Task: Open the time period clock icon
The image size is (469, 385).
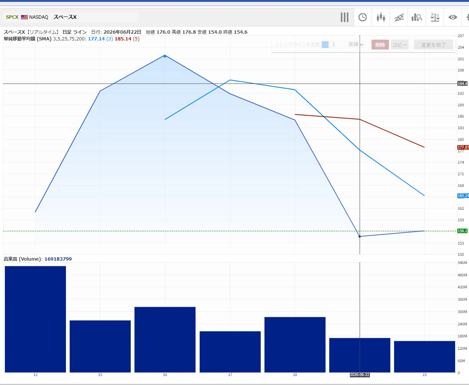Action: [363, 17]
